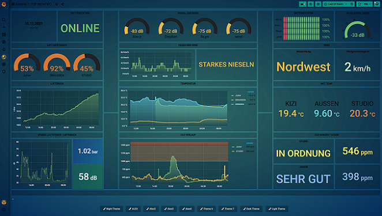Click the 398 ppm junior CO2 value
The width and height of the screenshot is (382, 216).
coord(357,177)
